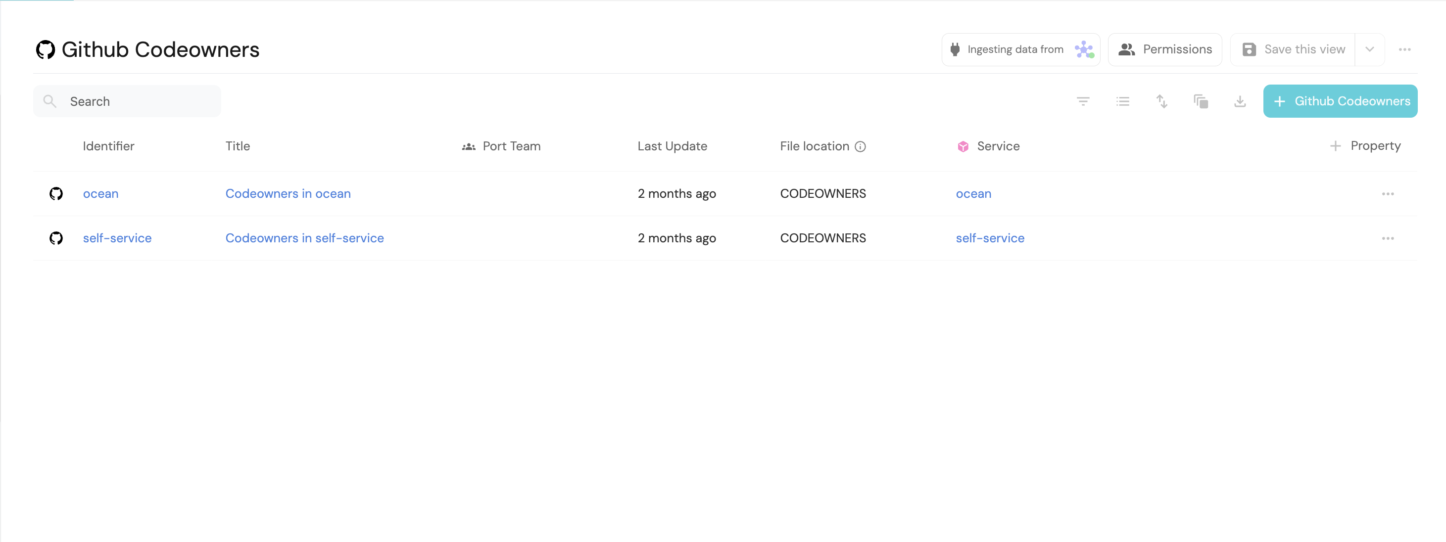Click the sort arrows icon
This screenshot has height=542, width=1446.
1161,101
